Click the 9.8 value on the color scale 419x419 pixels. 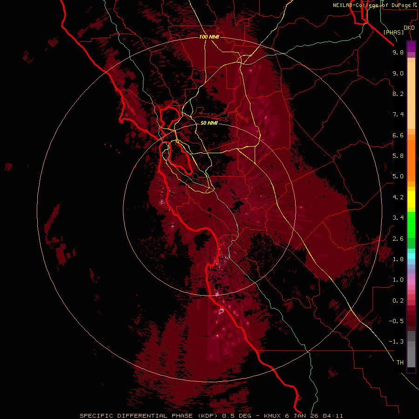click(398, 53)
